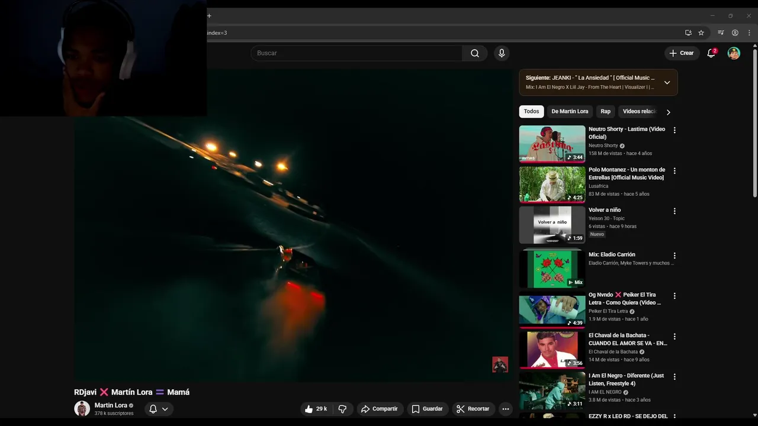The width and height of the screenshot is (758, 426).
Task: Toggle the subscription notification bell dropdown
Action: [159, 409]
